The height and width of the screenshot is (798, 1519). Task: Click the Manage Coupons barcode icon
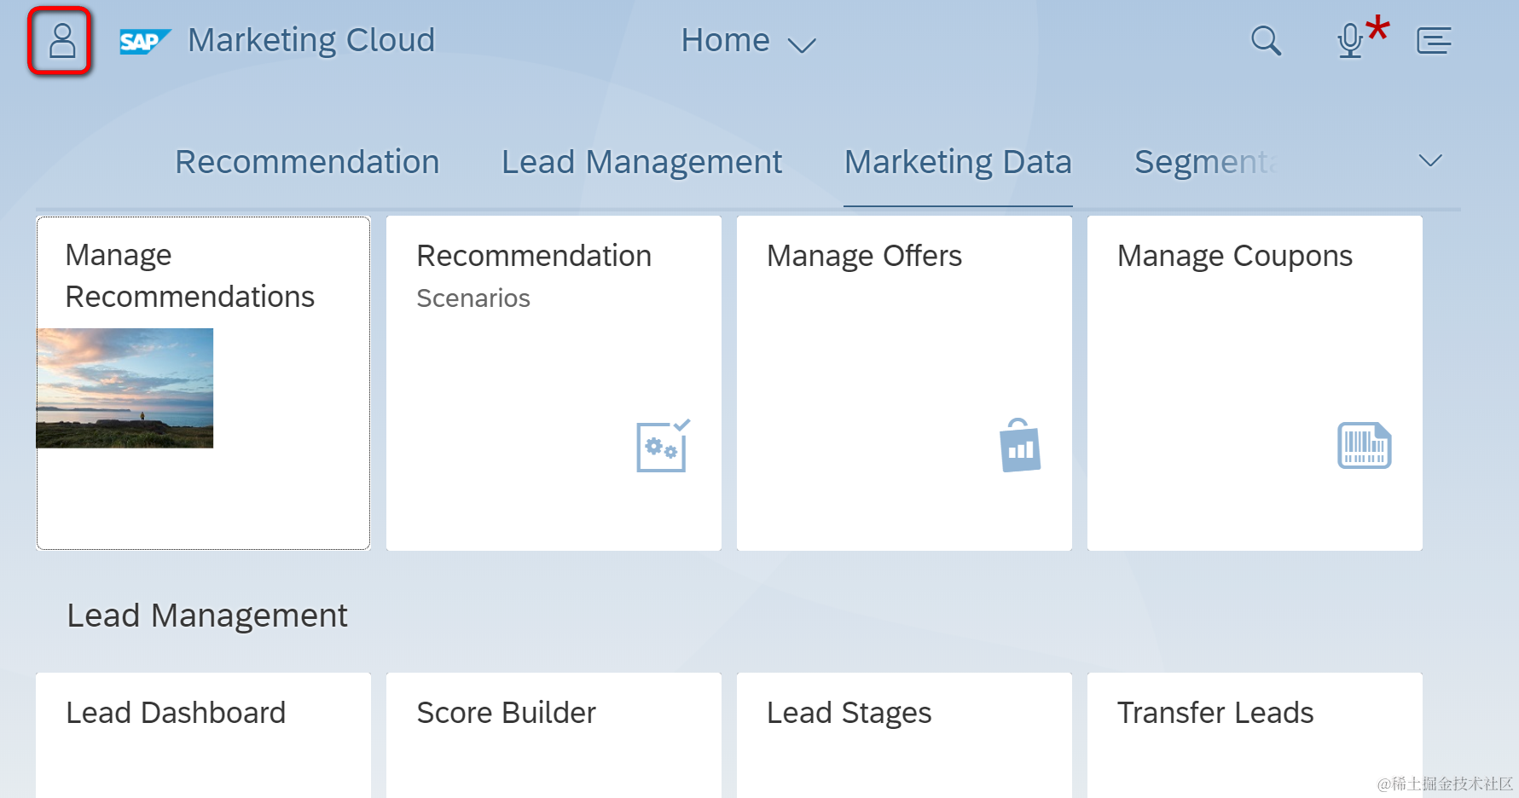1364,445
